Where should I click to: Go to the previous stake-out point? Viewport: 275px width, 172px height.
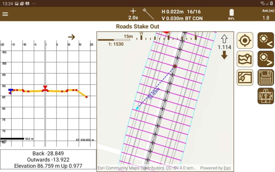click(266, 40)
